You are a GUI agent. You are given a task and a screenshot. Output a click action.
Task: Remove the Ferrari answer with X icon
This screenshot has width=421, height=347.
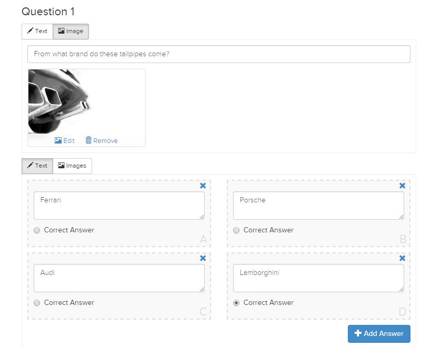[203, 186]
